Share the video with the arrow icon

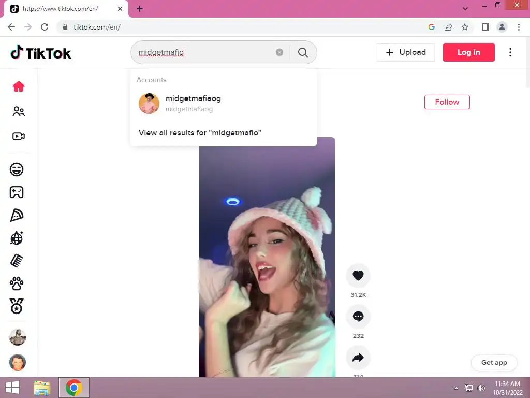358,358
